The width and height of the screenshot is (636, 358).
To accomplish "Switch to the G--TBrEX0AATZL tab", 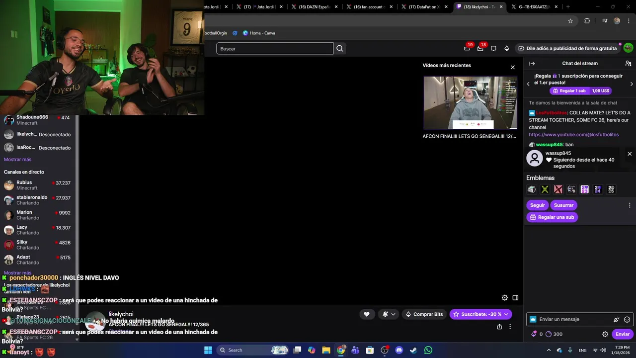I will point(534,7).
